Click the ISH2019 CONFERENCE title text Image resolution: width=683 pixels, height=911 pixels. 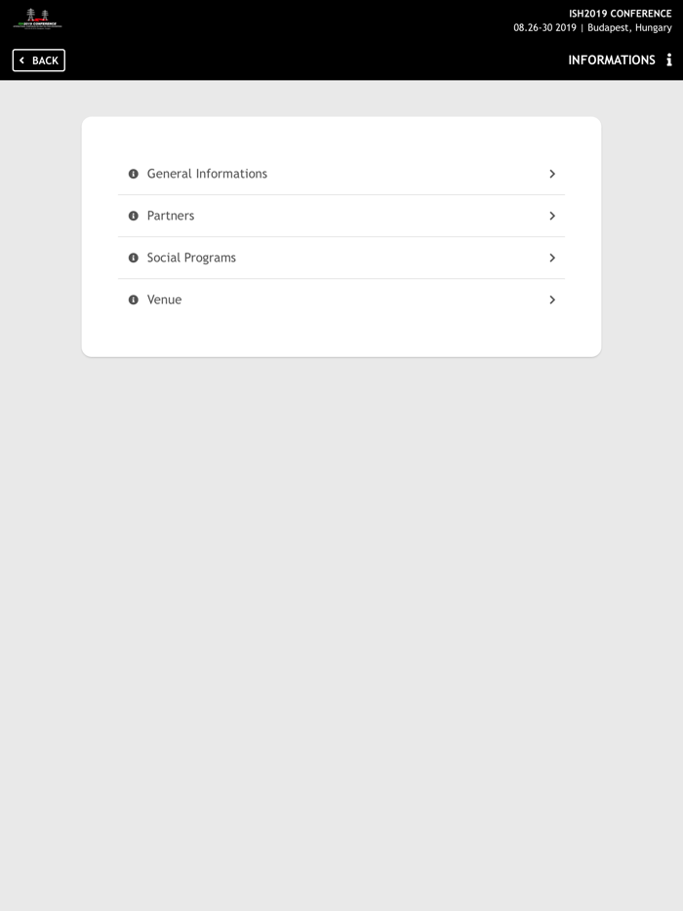coord(620,14)
